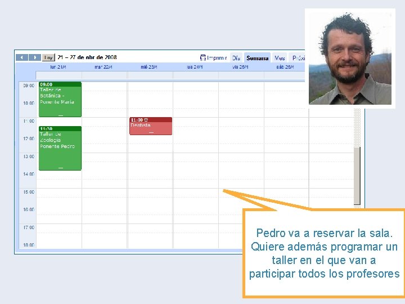The width and height of the screenshot is (405, 304).
Task: Click the man's portrait photo
Action: 350,58
